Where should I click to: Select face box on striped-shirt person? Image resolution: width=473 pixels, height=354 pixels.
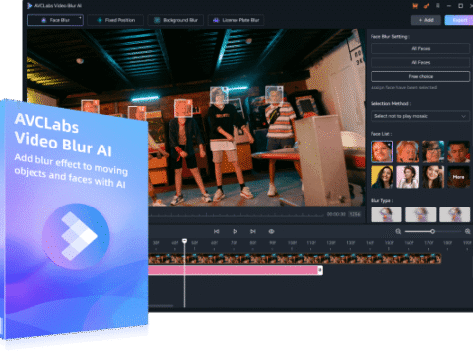click(x=274, y=94)
